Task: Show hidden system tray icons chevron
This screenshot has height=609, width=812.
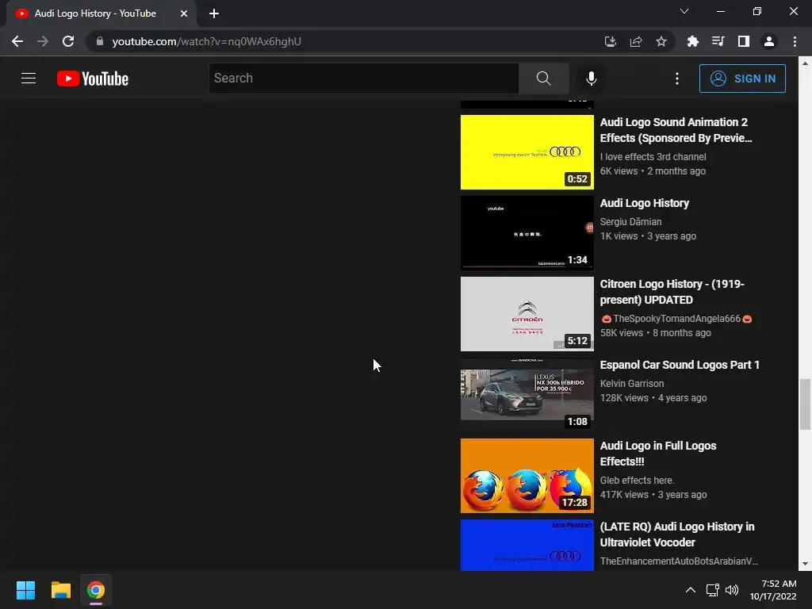Action: click(691, 590)
